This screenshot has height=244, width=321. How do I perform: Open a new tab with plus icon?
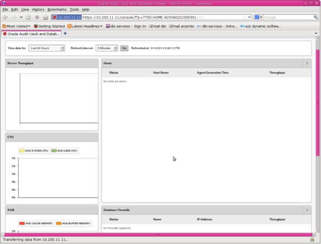pyautogui.click(x=65, y=33)
